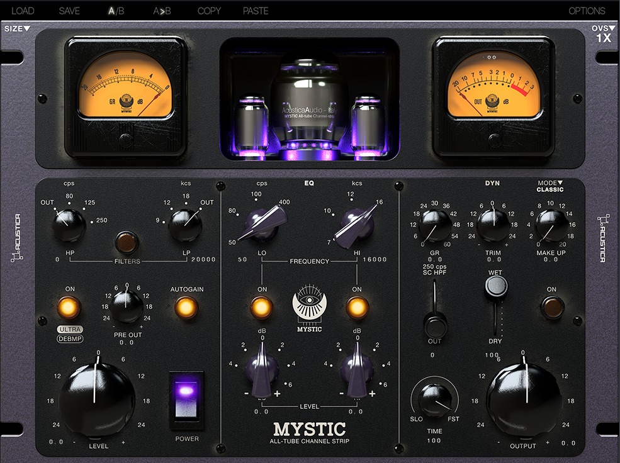Click the LP filter frequency knob
This screenshot has height=463, width=620.
186,225
